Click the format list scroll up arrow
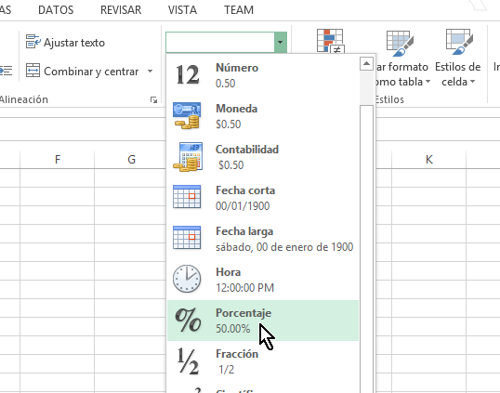 367,64
